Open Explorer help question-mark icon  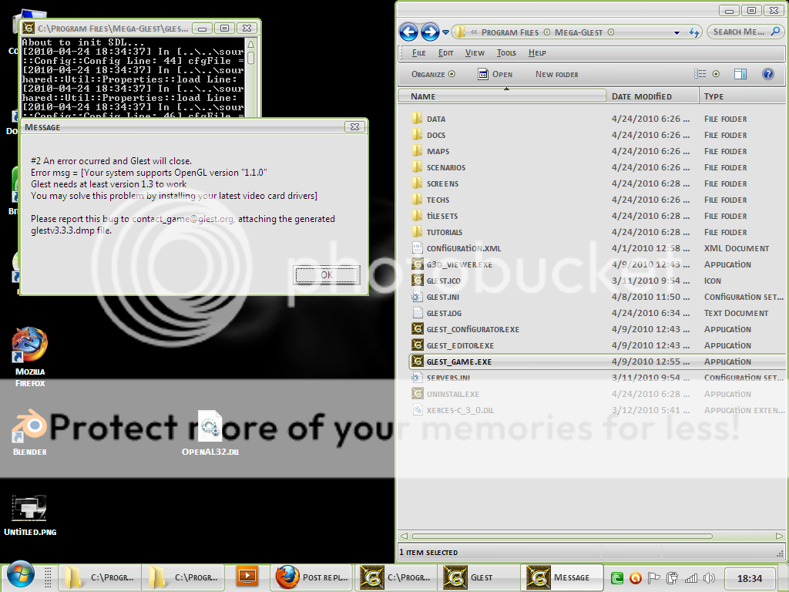(768, 74)
